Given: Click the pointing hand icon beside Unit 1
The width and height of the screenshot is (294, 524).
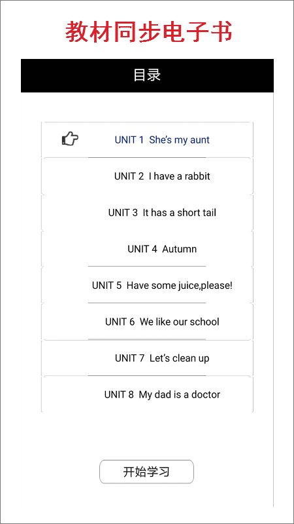Looking at the screenshot, I should [x=70, y=138].
